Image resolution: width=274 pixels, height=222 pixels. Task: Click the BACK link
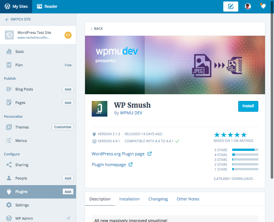coord(98,29)
